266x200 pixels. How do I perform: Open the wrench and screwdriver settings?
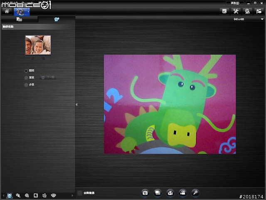pos(236,11)
